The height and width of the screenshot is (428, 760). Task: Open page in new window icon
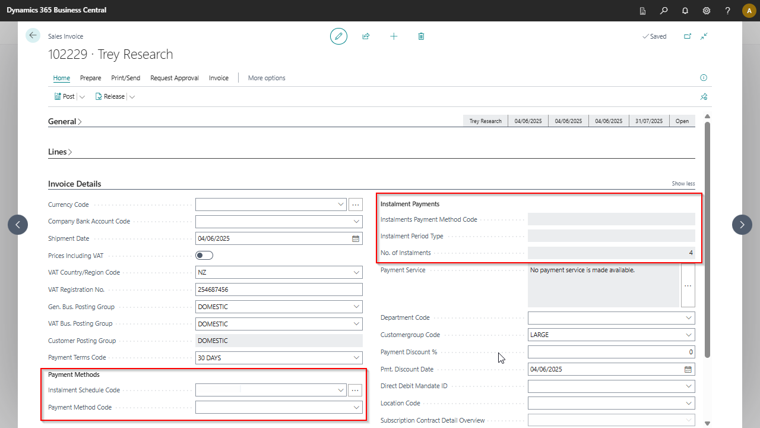click(x=688, y=36)
